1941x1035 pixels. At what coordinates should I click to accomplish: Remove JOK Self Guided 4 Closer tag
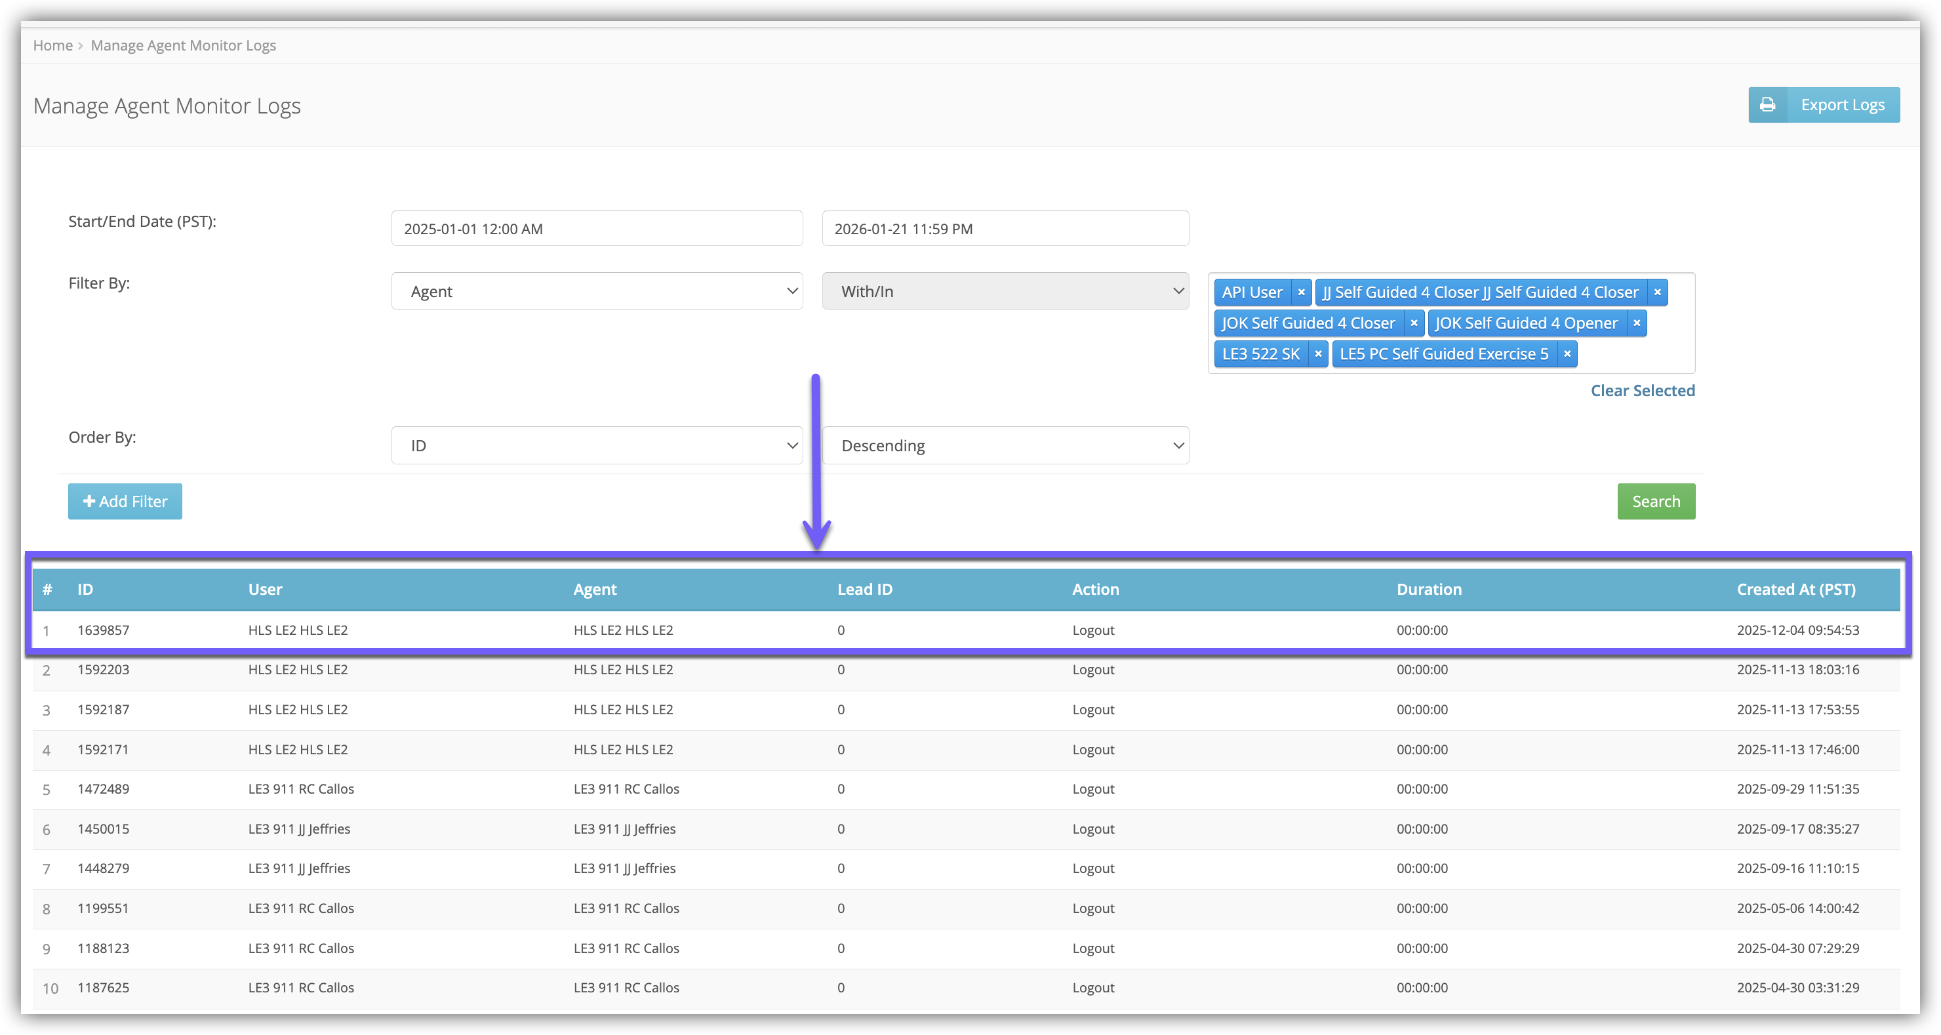pyautogui.click(x=1414, y=323)
